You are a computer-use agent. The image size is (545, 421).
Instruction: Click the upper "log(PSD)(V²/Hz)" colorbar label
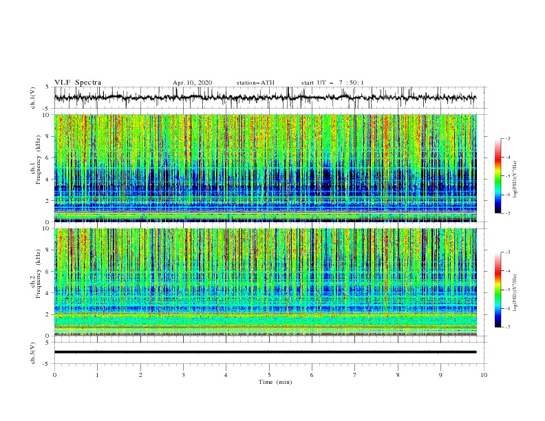coord(516,180)
